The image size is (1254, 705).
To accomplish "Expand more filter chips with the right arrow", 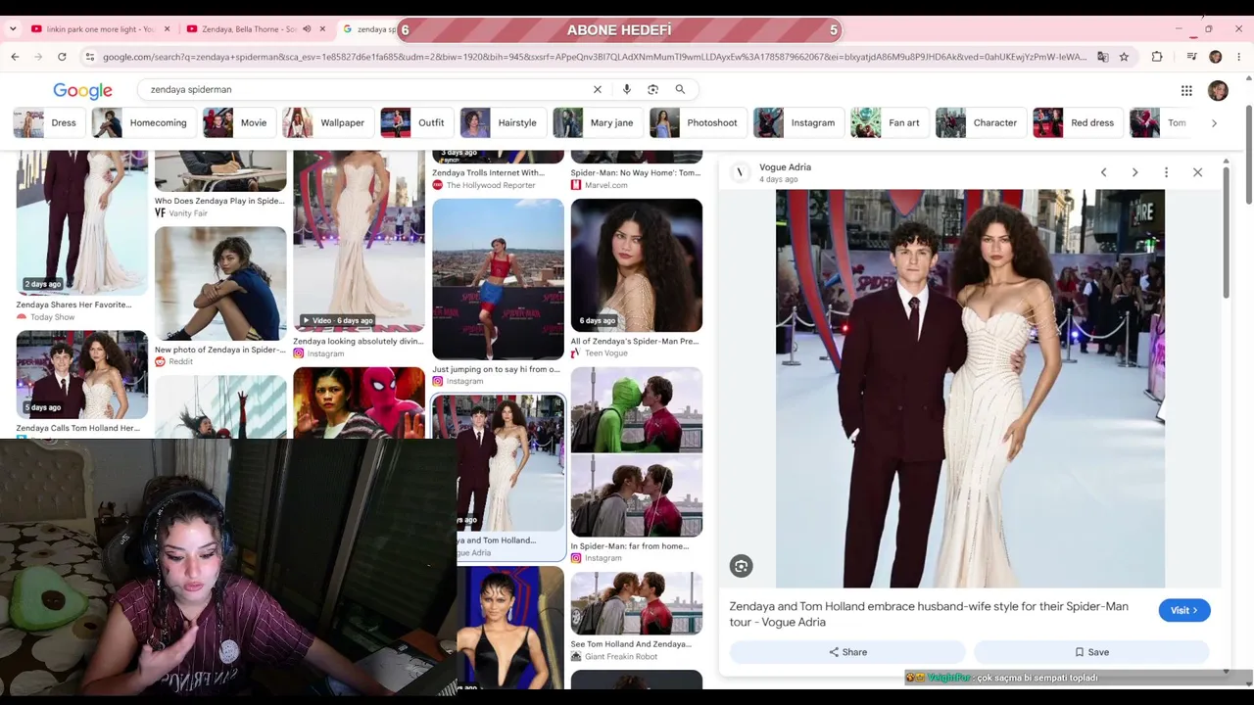I will (x=1214, y=123).
